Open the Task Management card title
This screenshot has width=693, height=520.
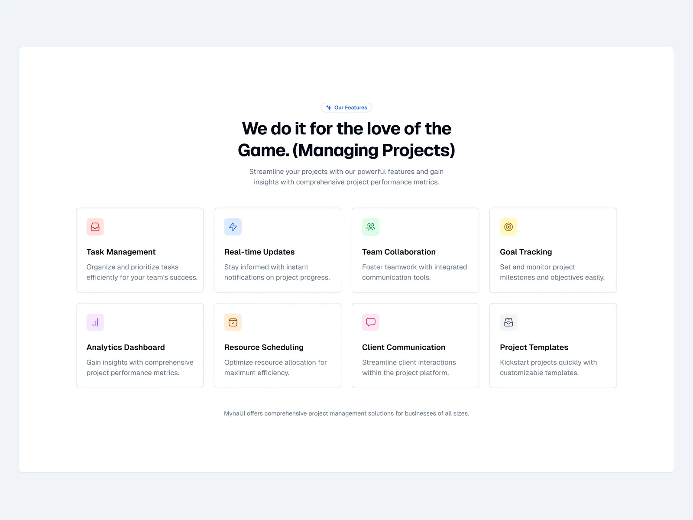point(121,252)
